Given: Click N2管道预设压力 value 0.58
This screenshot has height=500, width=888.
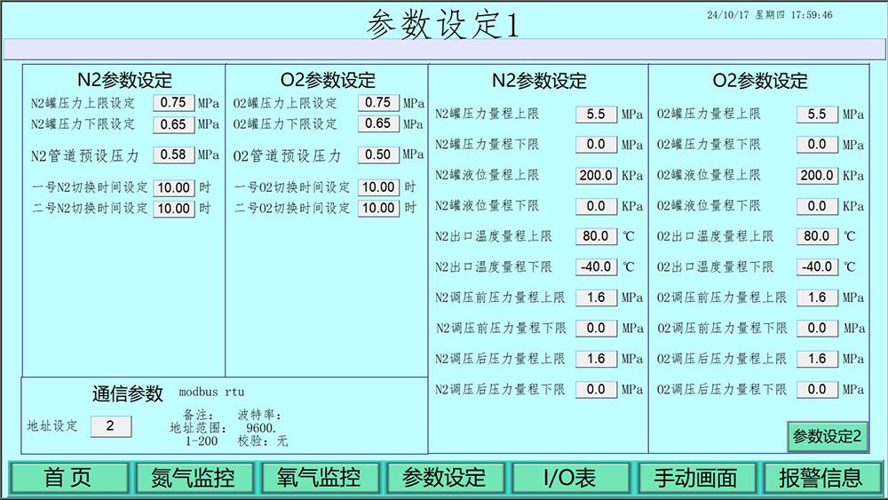Looking at the screenshot, I should click(x=174, y=155).
